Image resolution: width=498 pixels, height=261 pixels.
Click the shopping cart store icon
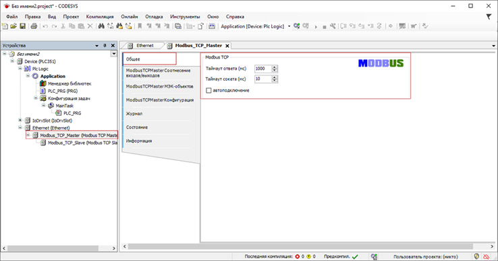pyautogui.click(x=414, y=26)
